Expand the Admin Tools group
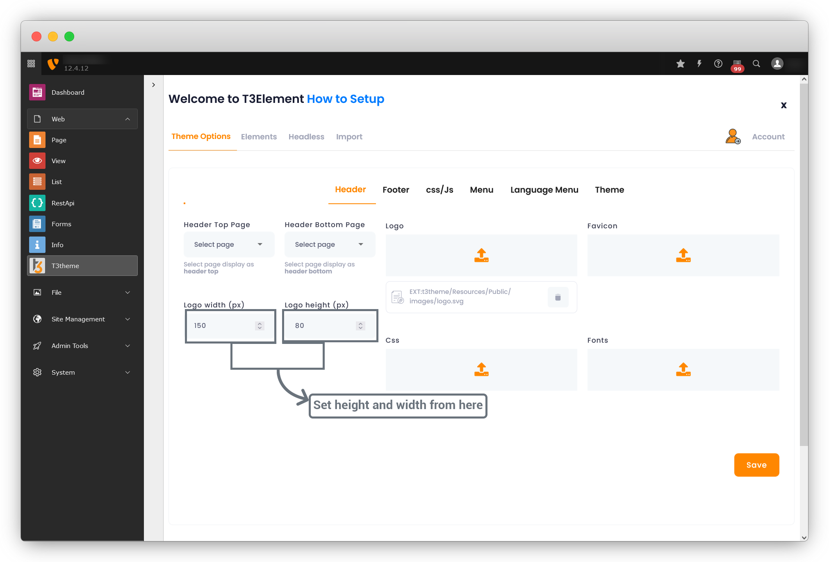The image size is (829, 562). tap(82, 346)
